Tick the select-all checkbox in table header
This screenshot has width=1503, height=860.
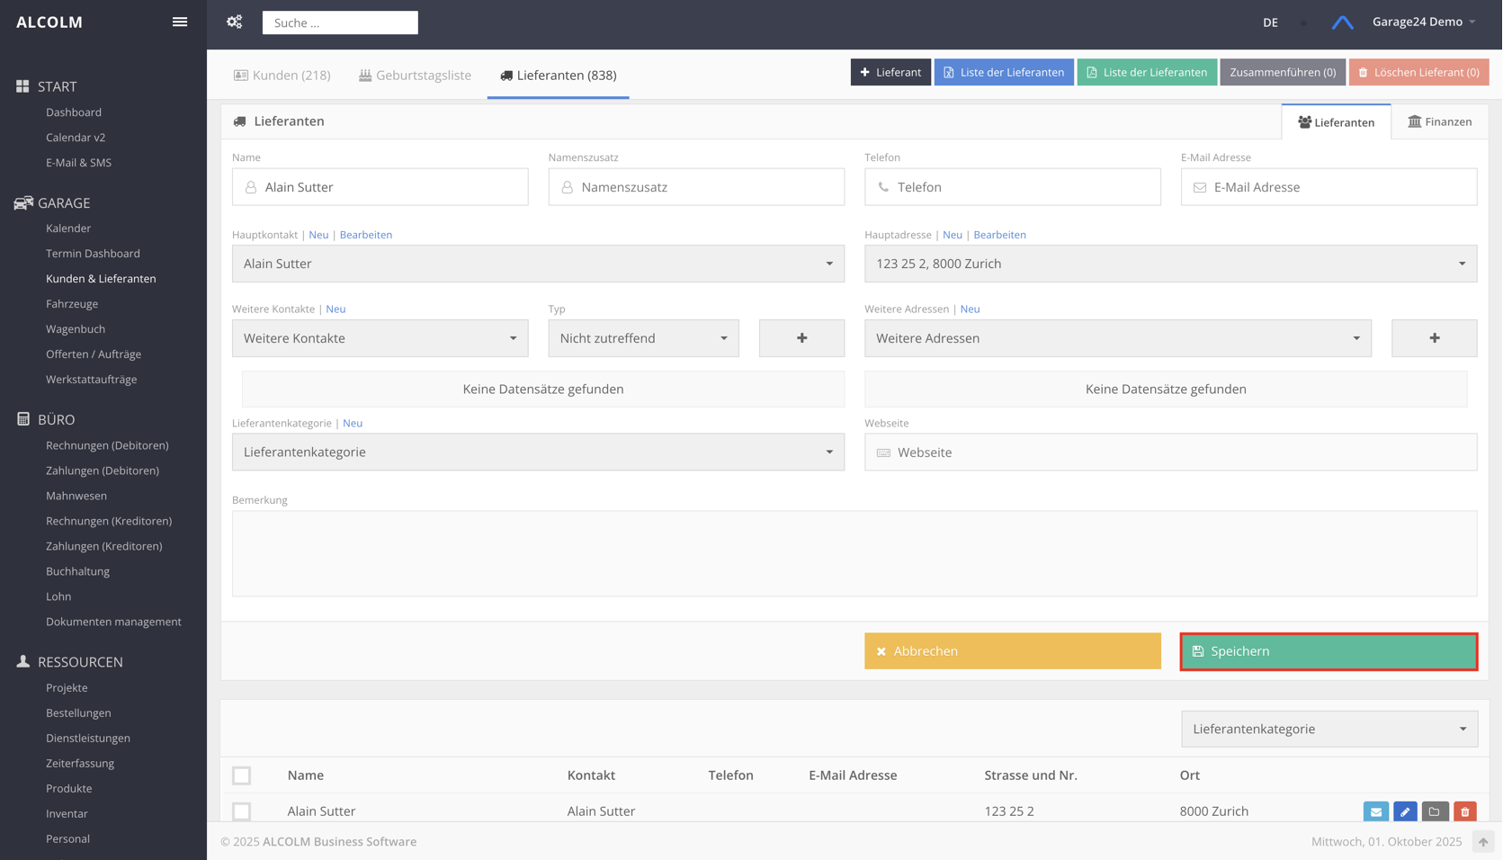coord(242,775)
